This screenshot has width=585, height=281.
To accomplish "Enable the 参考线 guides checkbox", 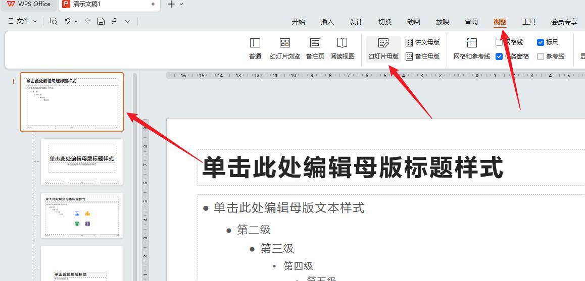I will pyautogui.click(x=541, y=57).
